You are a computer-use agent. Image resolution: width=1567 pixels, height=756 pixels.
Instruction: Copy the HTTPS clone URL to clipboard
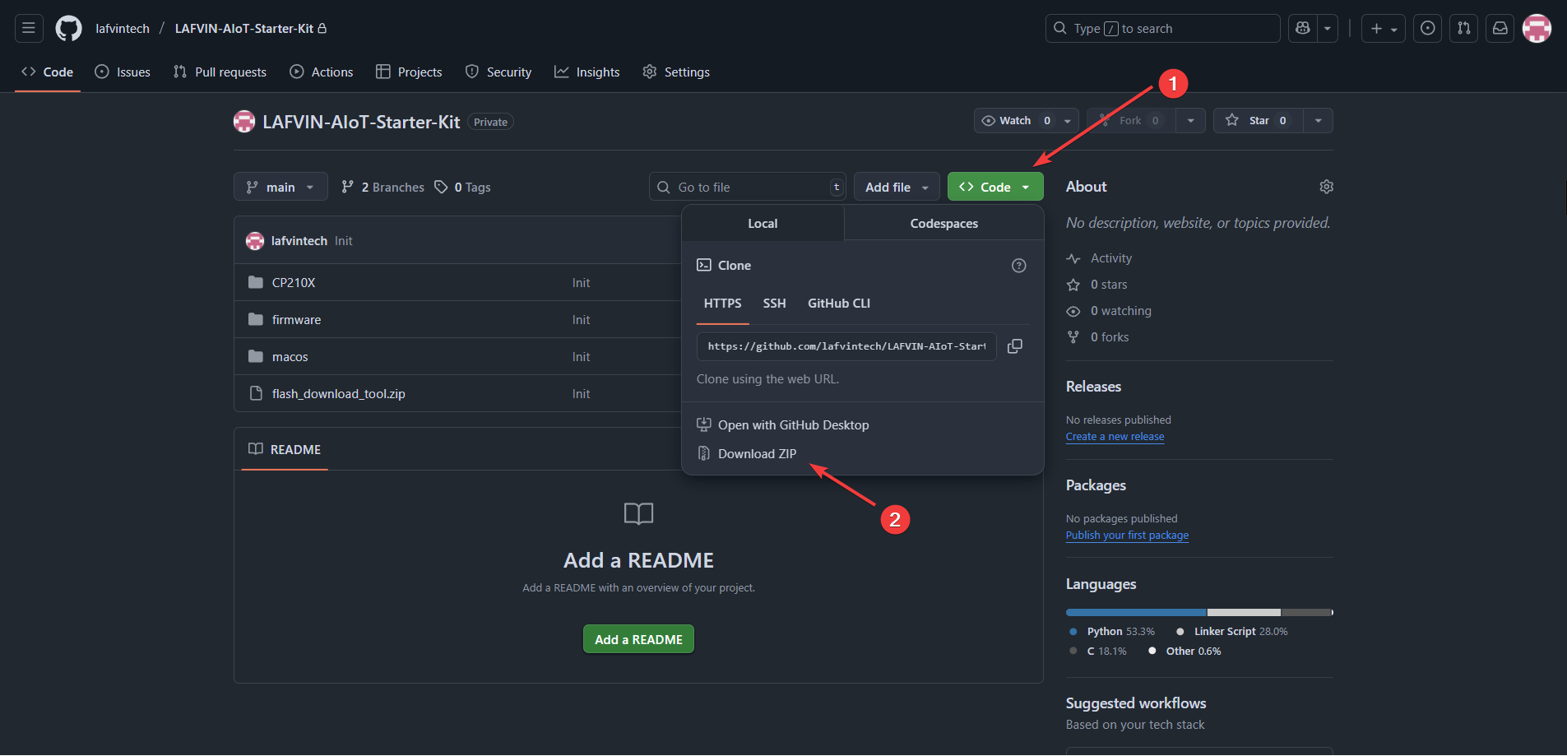pos(1015,346)
